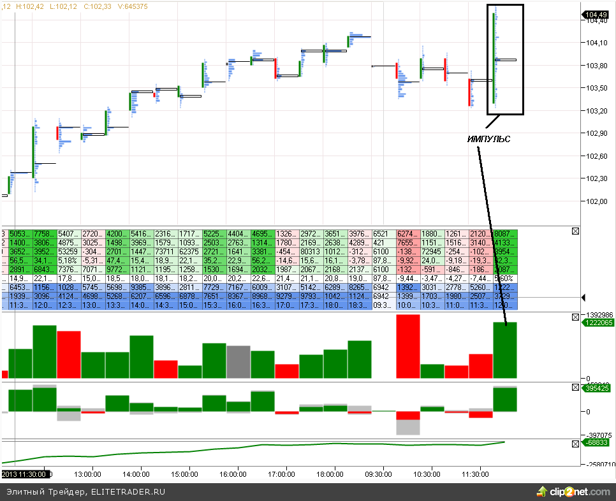Close the cluster statistics table panel
Screen dimensions: 616x501
click(575, 231)
